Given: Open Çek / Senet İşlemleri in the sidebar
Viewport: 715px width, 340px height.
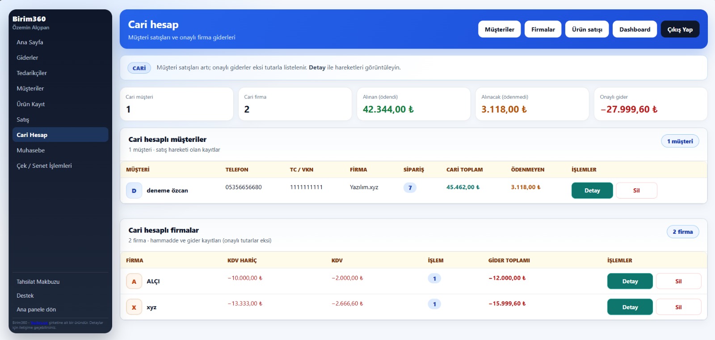Looking at the screenshot, I should point(60,166).
